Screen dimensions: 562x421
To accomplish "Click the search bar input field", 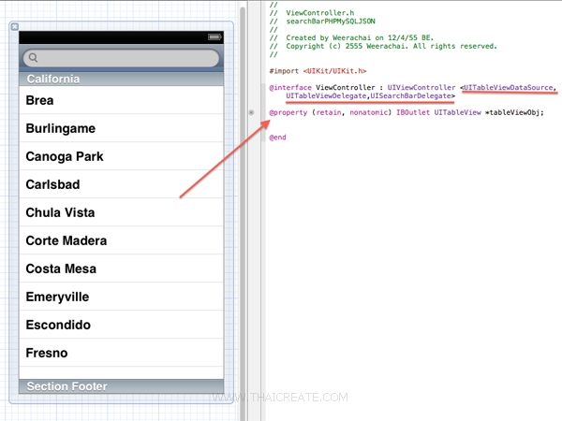I will point(121,58).
